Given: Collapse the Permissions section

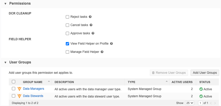Looking at the screenshot, I should point(5,4).
